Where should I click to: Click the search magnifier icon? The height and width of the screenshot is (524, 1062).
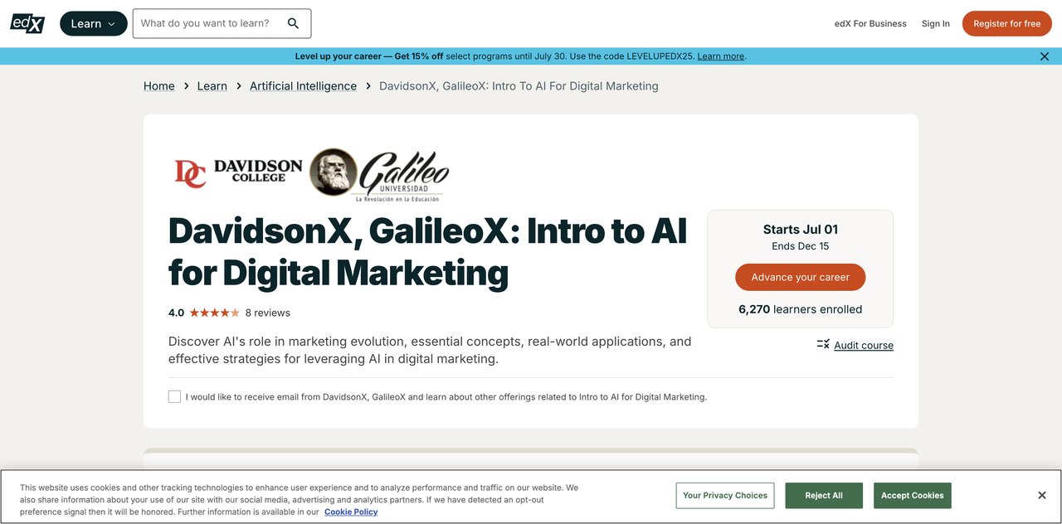(x=293, y=23)
